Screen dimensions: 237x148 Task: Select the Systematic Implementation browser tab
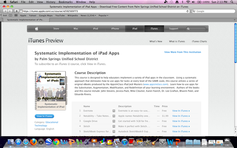pos(26,20)
